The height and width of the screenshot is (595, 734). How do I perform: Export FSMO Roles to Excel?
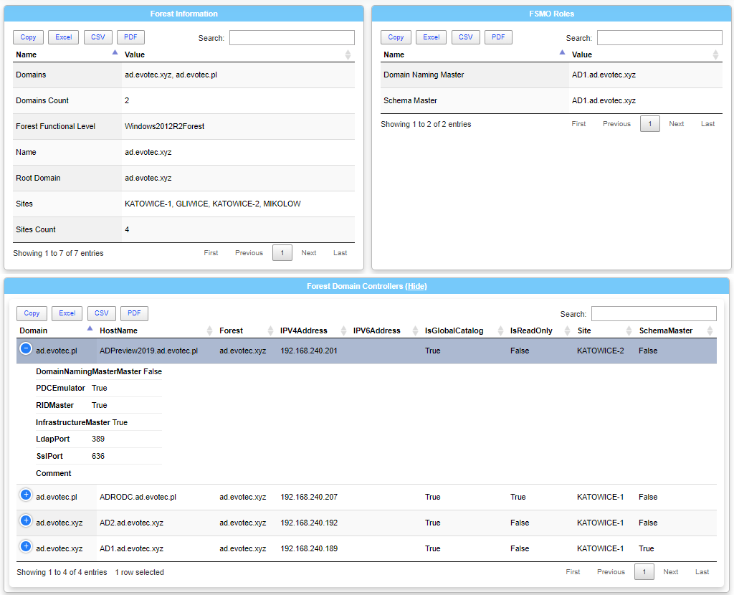(431, 37)
